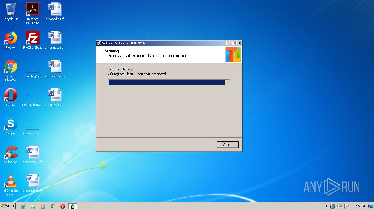Select the entermust.rtf file icon
This screenshot has height=210, width=374.
click(54, 40)
